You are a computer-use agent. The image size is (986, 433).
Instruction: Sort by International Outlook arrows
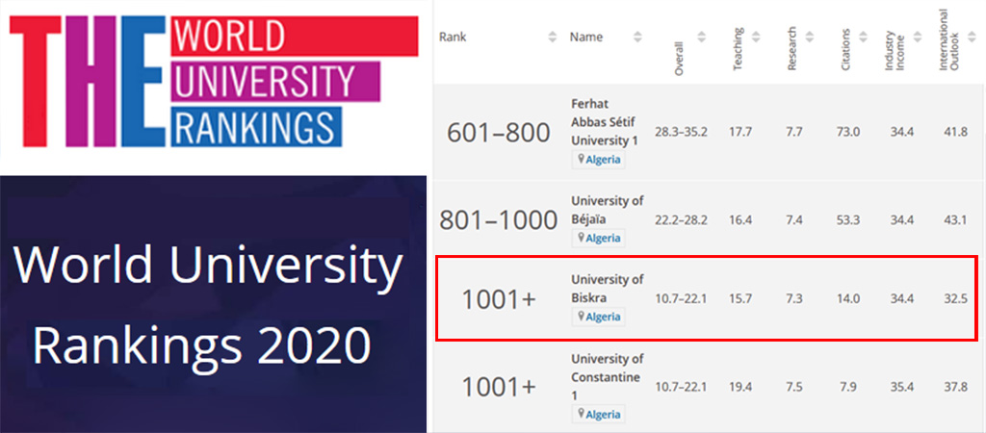coord(971,38)
